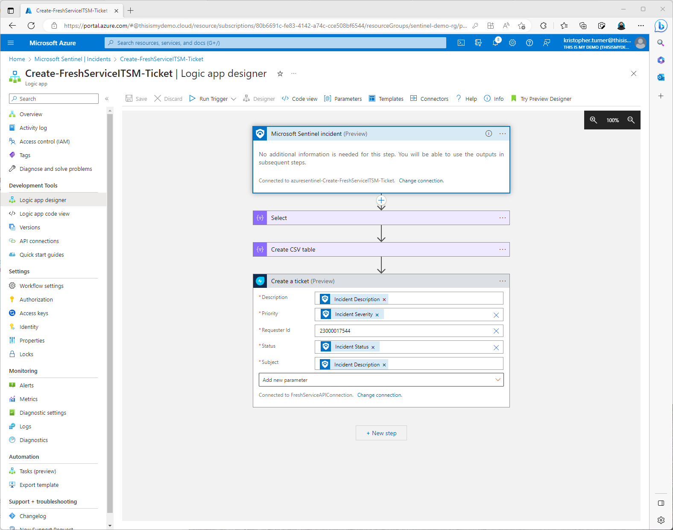Open the notifications bell icon

pos(495,43)
